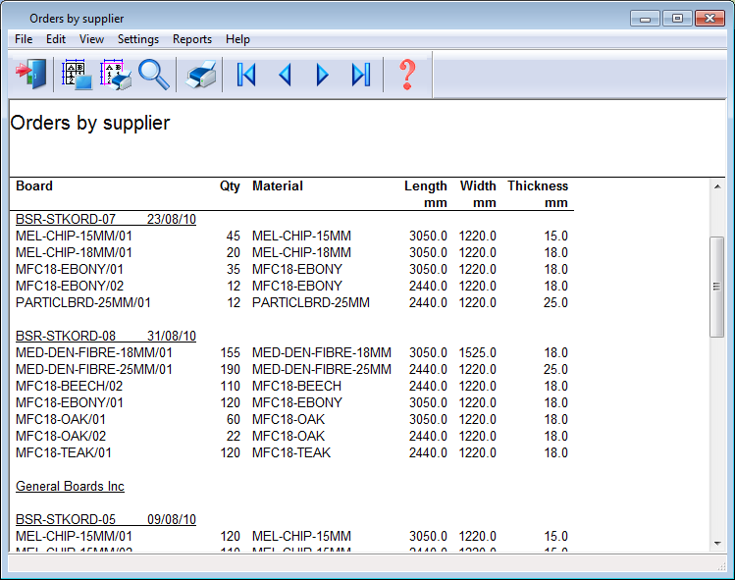Select board PARTICLBRD-25MM/01 row
The width and height of the screenshot is (735, 580).
[291, 302]
